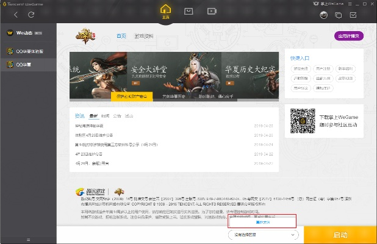This screenshot has height=244, width=377.
Task: Click the 雄霸九州 quick link
Action: pos(323,78)
